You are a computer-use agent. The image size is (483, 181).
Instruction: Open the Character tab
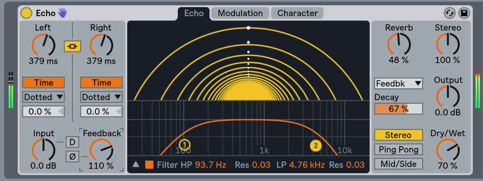coord(297,13)
